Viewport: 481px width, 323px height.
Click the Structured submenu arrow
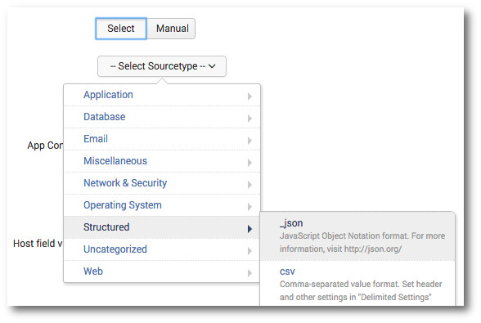249,229
